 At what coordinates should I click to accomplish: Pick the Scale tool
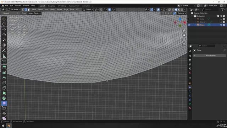(x=4, y=40)
